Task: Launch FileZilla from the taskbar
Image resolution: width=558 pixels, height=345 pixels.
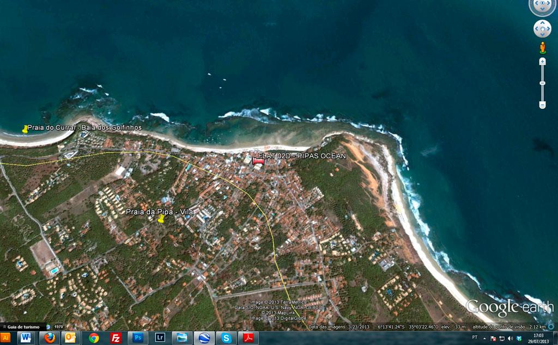Action: (116, 338)
